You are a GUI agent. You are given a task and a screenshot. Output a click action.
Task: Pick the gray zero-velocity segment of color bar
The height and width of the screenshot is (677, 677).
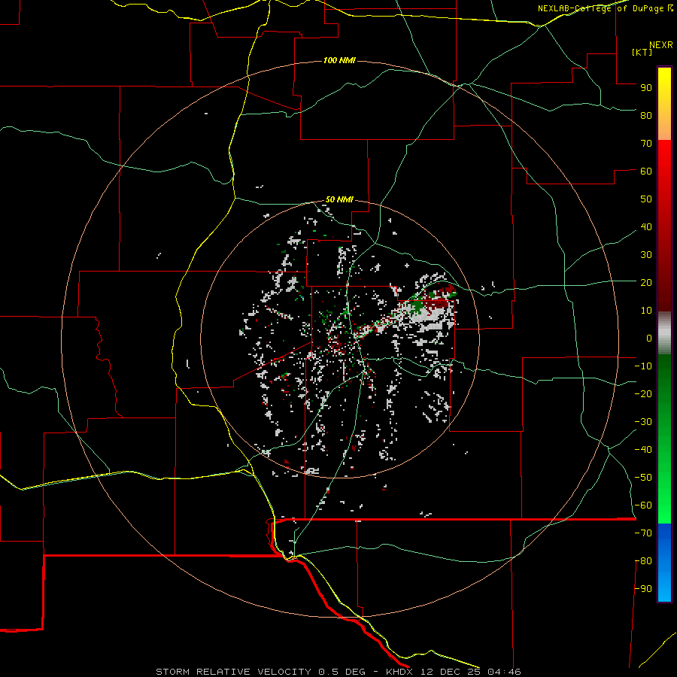pyautogui.click(x=664, y=335)
